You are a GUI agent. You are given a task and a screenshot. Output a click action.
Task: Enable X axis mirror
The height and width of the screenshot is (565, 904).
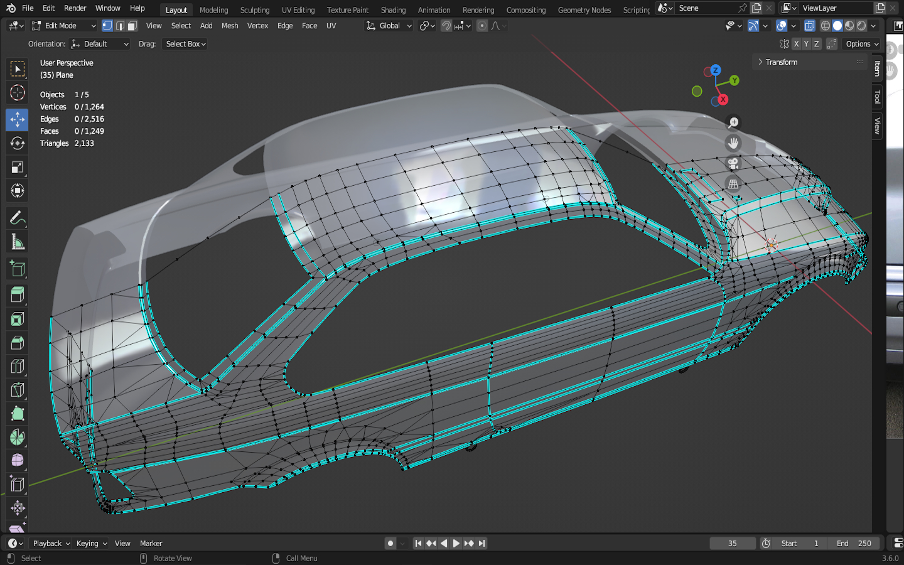[x=796, y=44]
